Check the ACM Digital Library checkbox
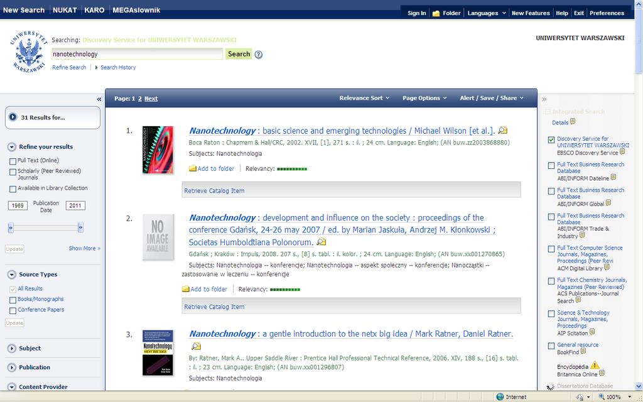Screen dimensions: 643x402 (551, 249)
